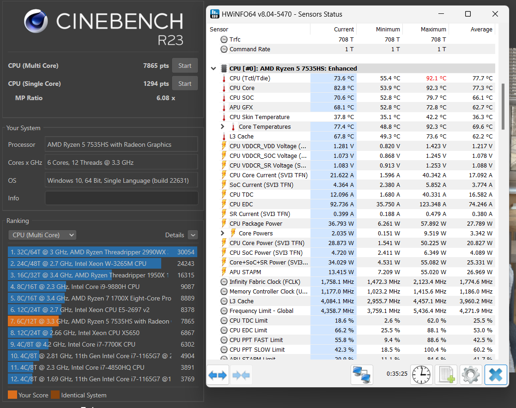Click the log file add icon
Viewport: 516px width, 408px height.
coord(446,375)
